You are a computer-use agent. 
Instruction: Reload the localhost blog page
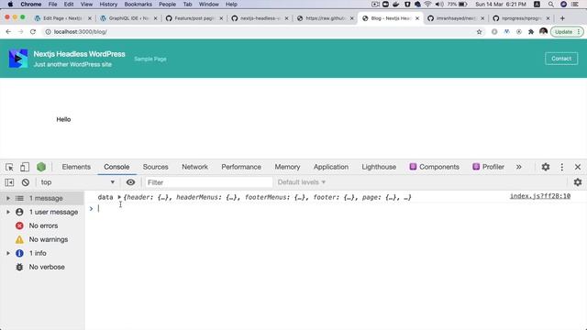pyautogui.click(x=33, y=32)
